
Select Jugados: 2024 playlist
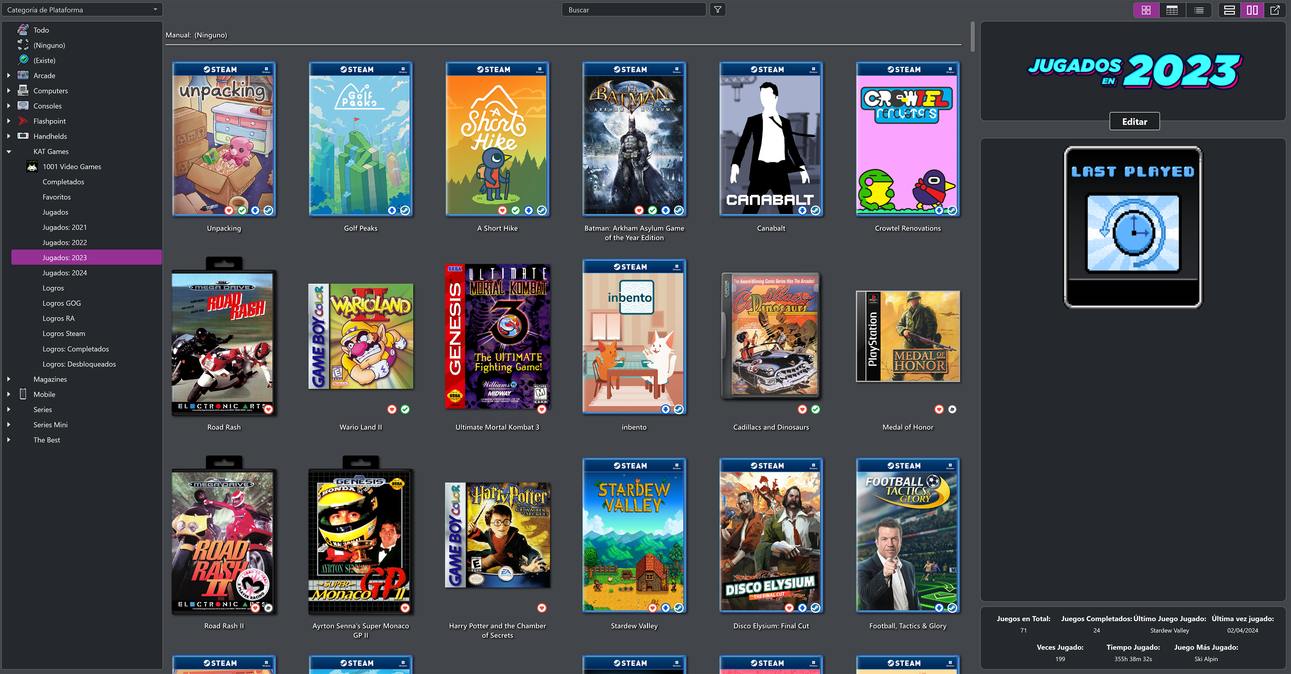pos(65,273)
